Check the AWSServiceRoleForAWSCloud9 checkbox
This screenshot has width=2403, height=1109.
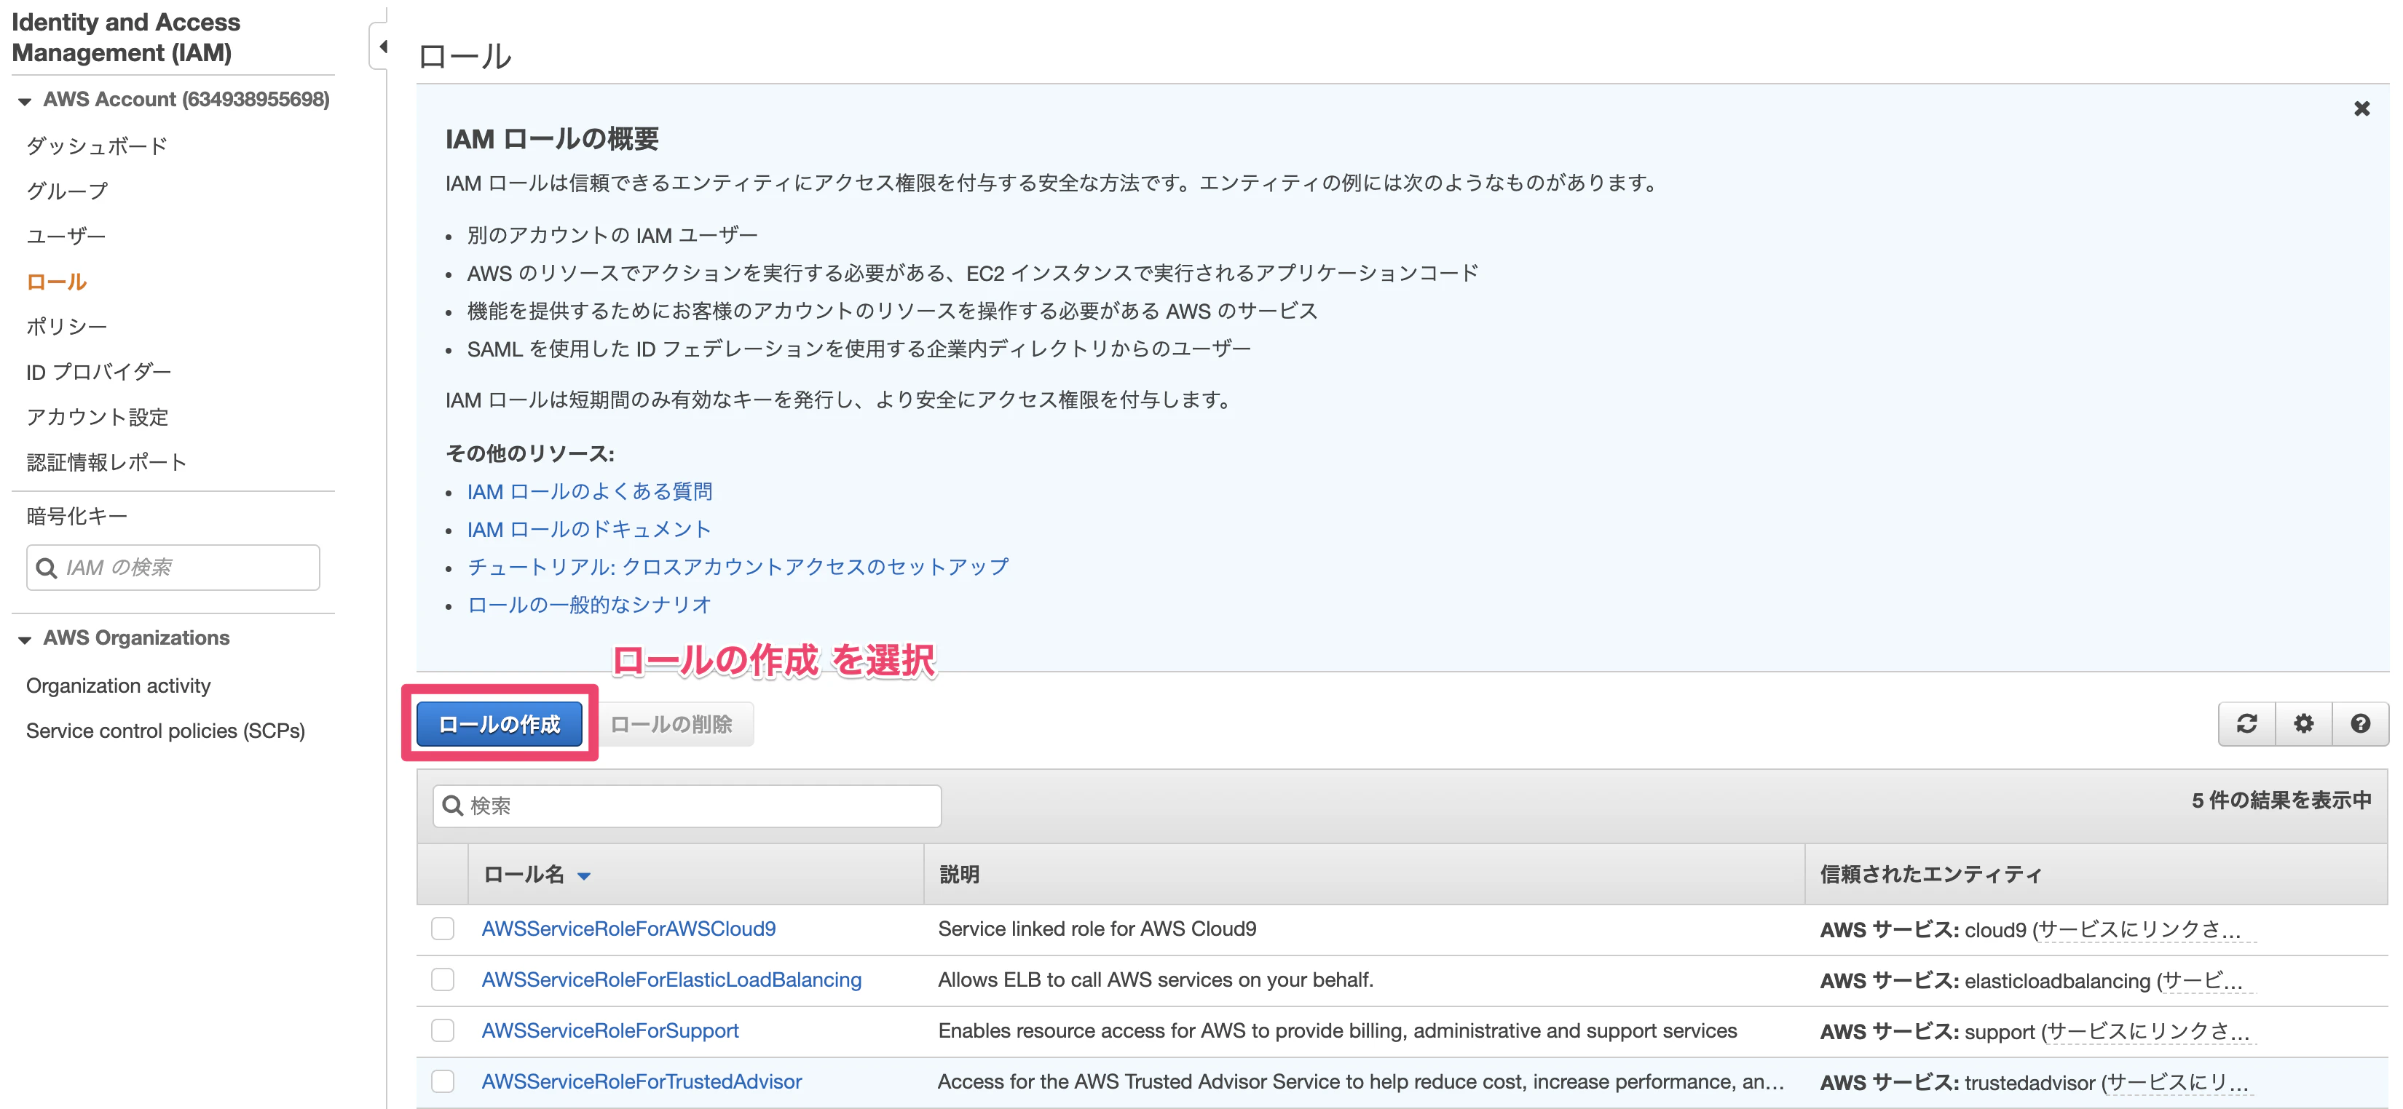(x=443, y=929)
